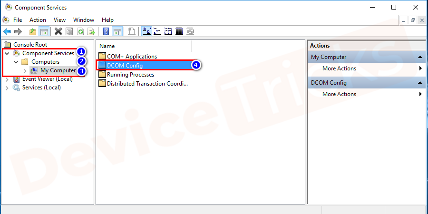428x214 pixels.
Task: Click the Export List toolbar icon
Action: tap(91, 32)
